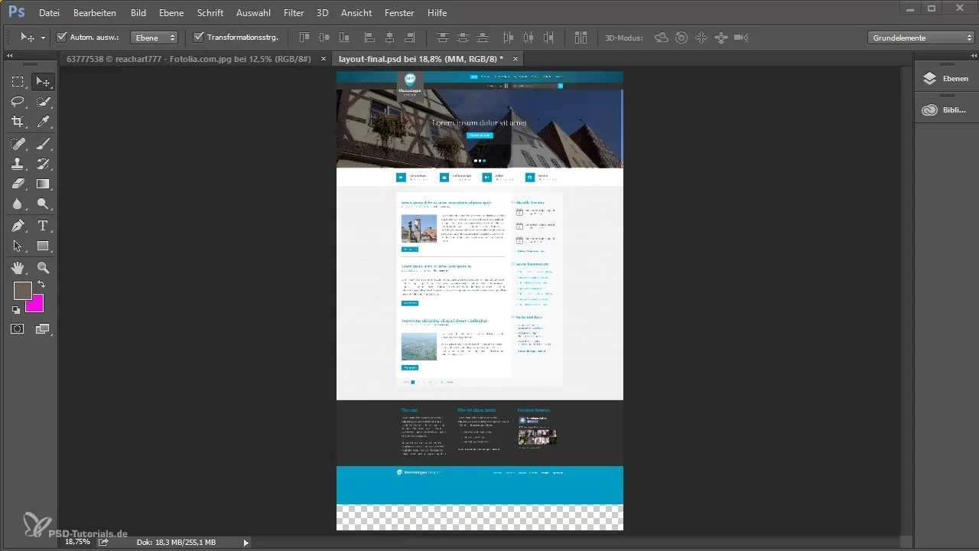Close the layout-final.psd document tab
The height and width of the screenshot is (551, 979).
[x=516, y=58]
